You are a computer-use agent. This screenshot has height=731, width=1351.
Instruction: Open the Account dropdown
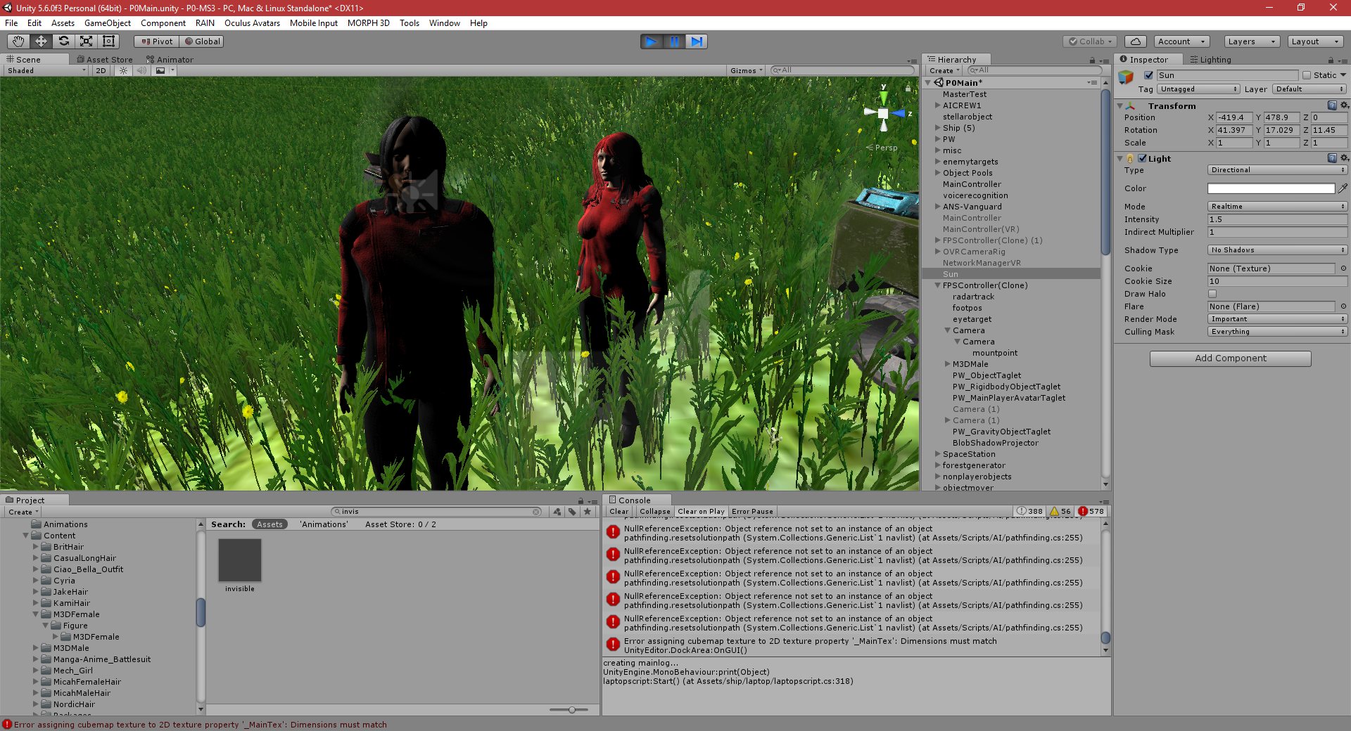(x=1182, y=41)
